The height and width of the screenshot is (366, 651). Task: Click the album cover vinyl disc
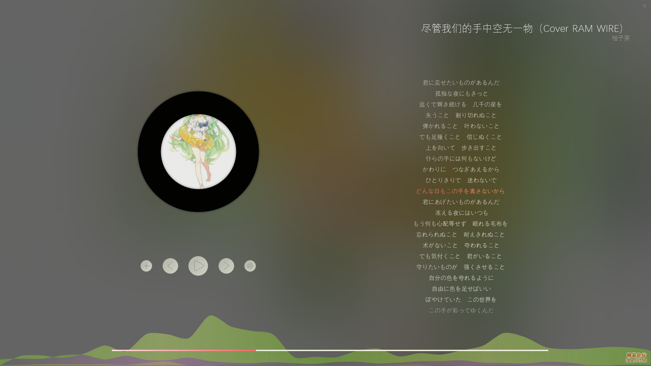coord(198,151)
